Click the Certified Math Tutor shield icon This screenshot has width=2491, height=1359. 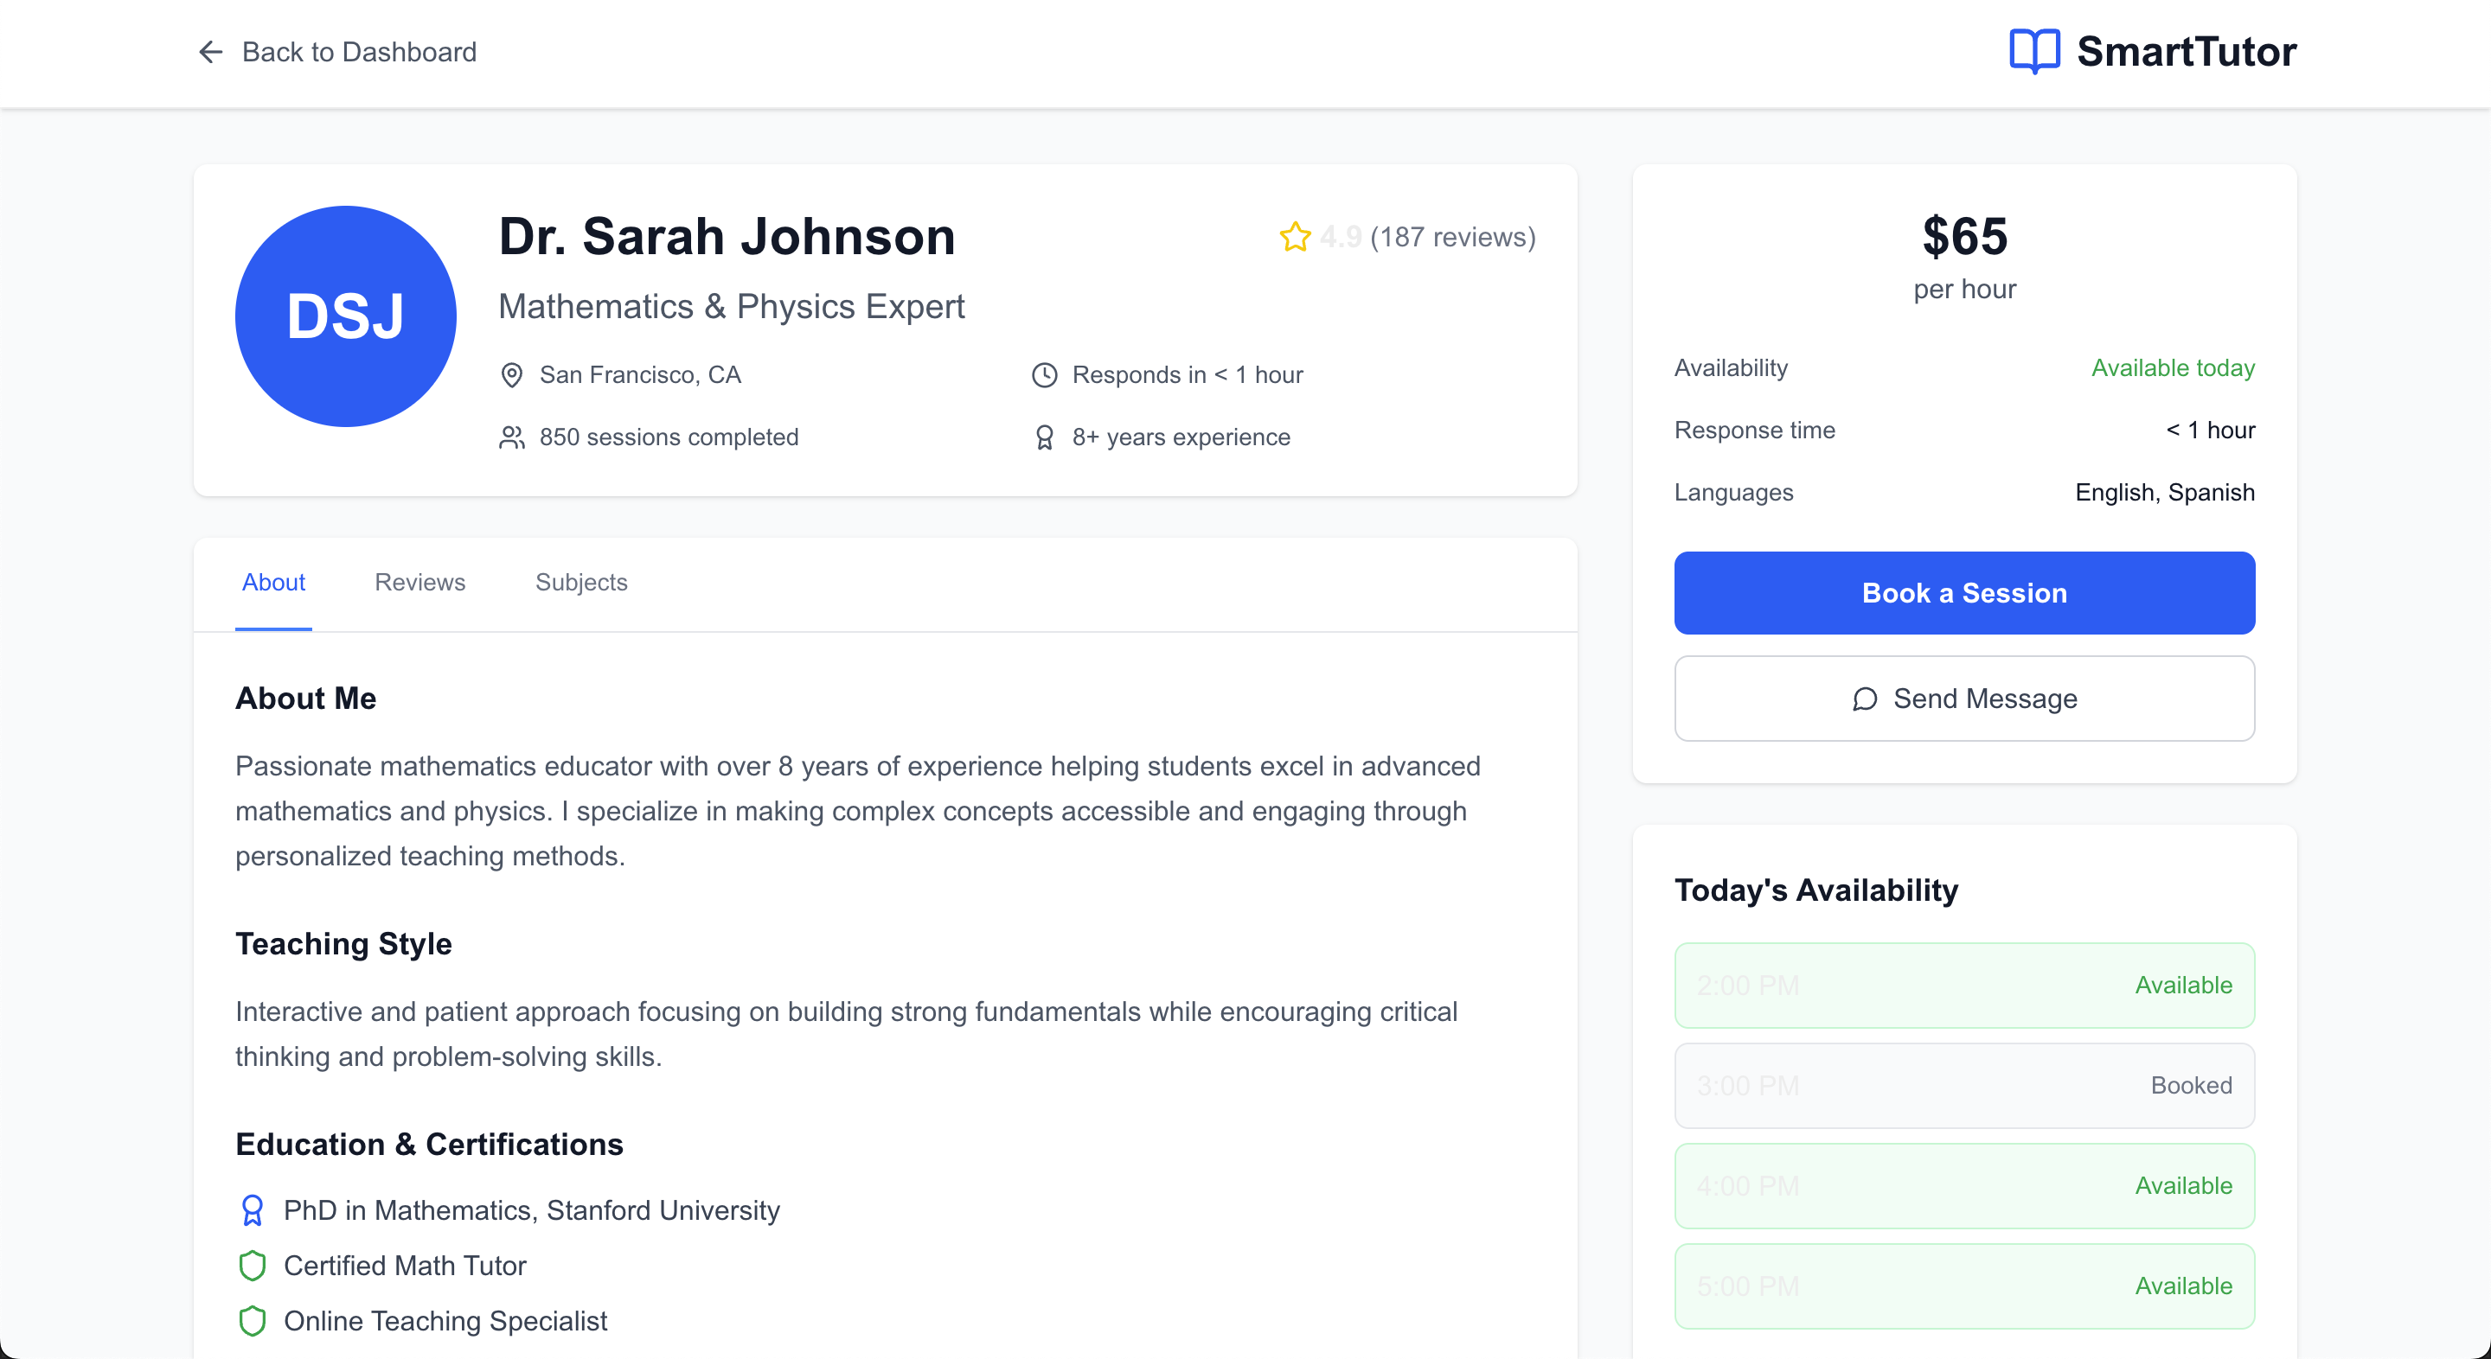(x=253, y=1266)
